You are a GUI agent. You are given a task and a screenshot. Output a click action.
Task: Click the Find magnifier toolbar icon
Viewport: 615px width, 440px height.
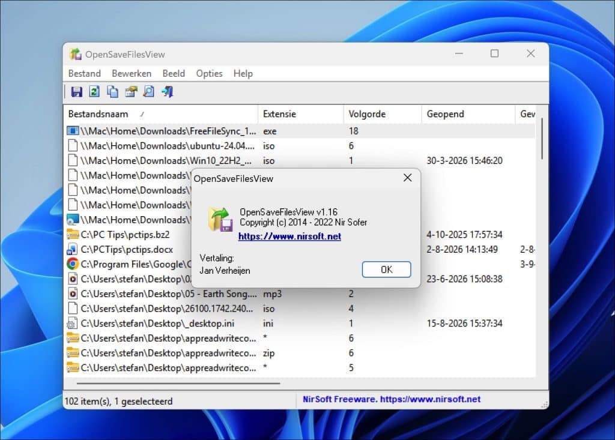coord(149,92)
